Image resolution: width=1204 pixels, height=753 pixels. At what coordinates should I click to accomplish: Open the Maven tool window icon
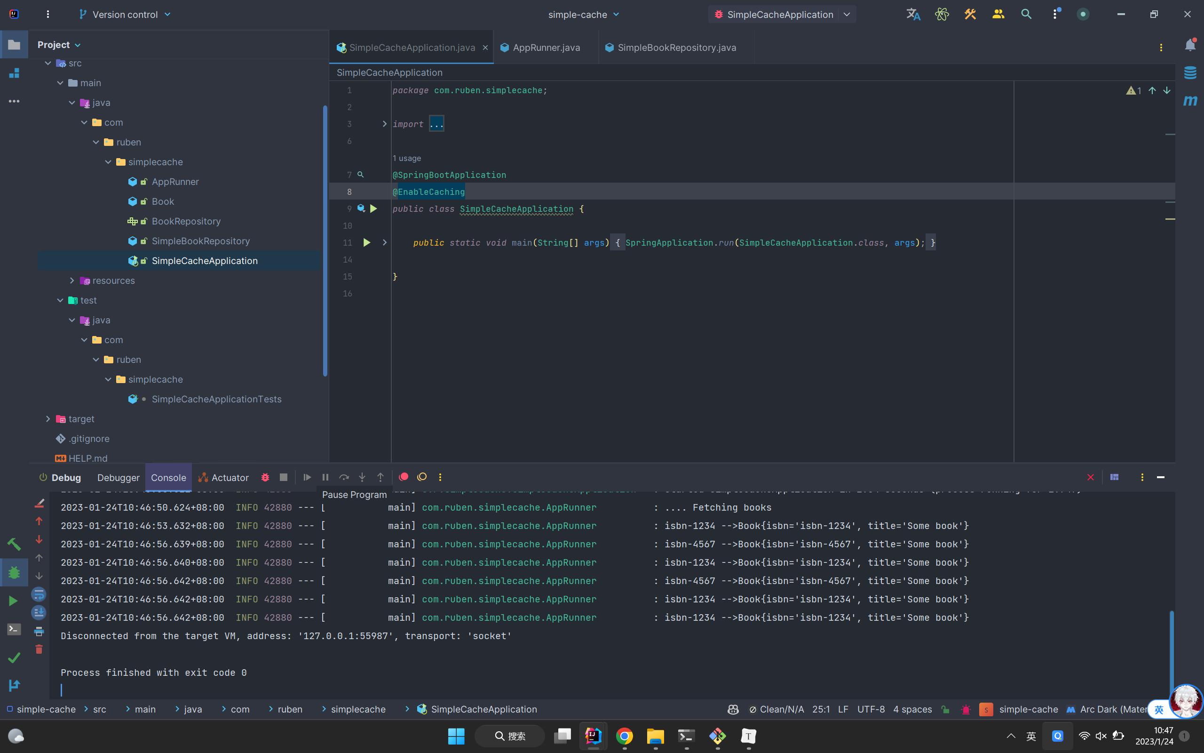[x=1190, y=101]
